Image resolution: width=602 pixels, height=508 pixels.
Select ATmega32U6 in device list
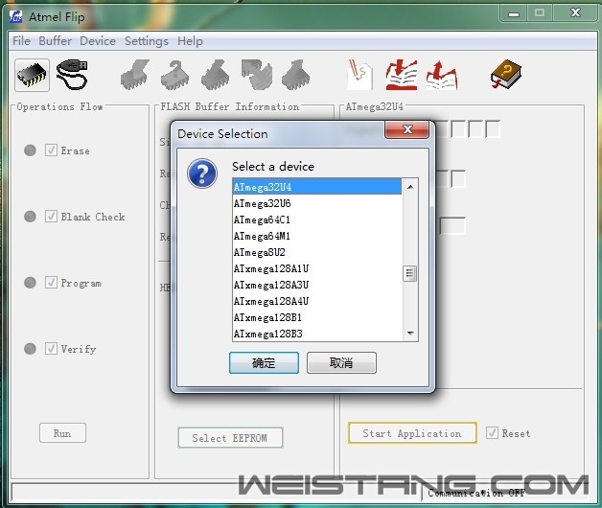point(317,203)
